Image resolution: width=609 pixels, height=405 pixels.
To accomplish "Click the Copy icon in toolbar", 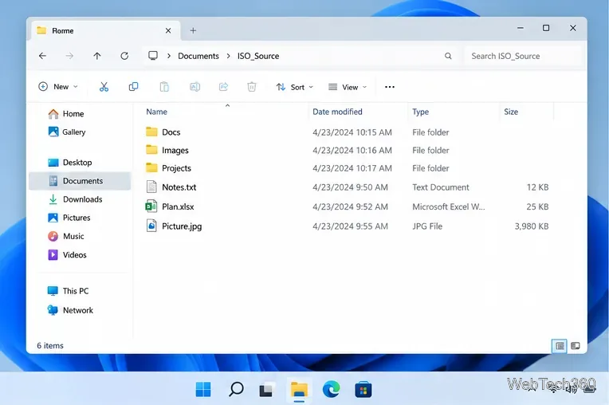I will pyautogui.click(x=133, y=87).
